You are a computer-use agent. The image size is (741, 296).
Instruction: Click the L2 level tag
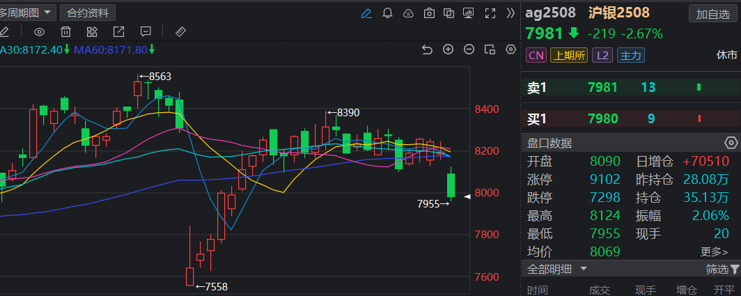click(x=602, y=55)
